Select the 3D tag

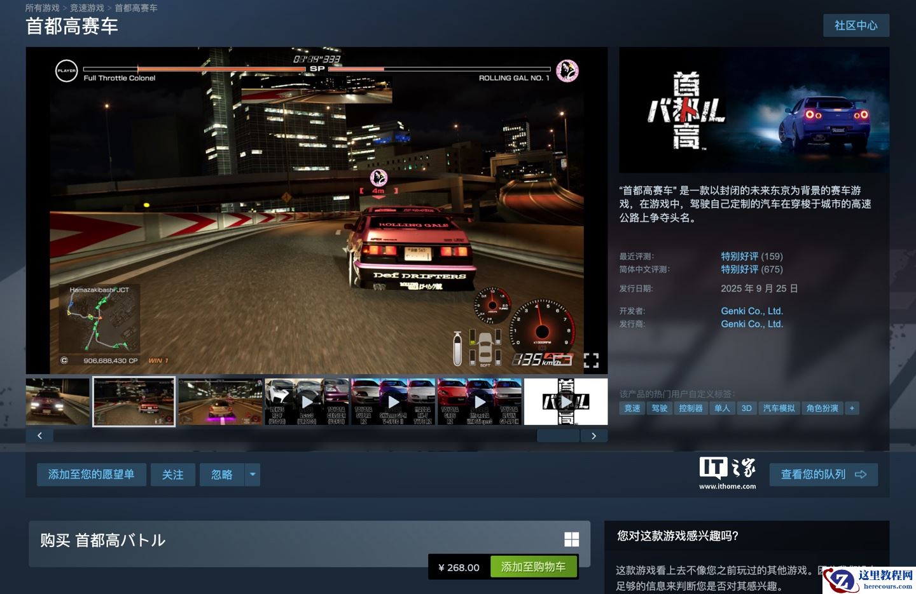[x=747, y=408]
